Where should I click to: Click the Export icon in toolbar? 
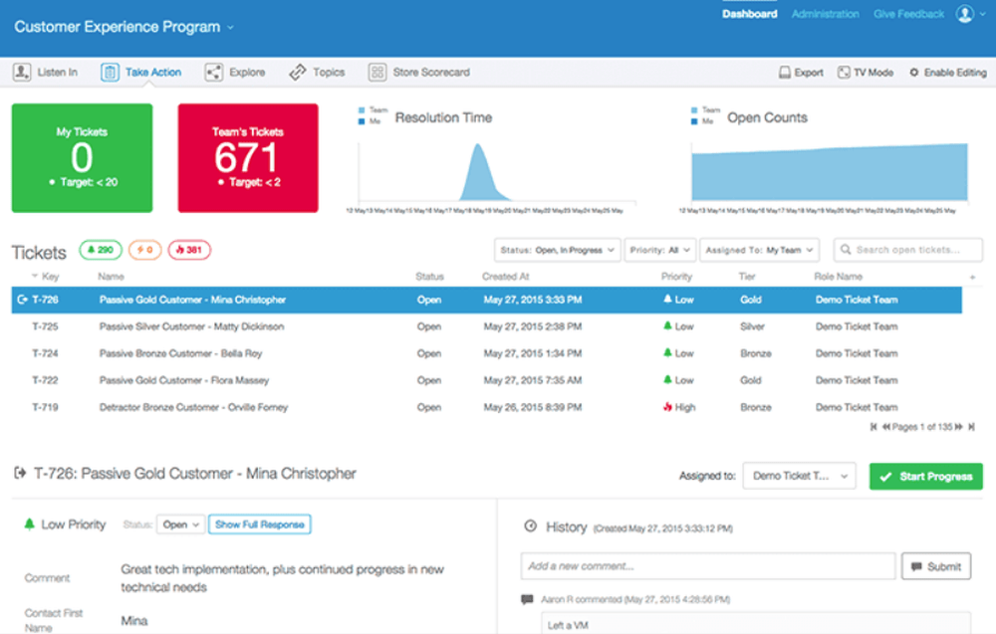[785, 73]
